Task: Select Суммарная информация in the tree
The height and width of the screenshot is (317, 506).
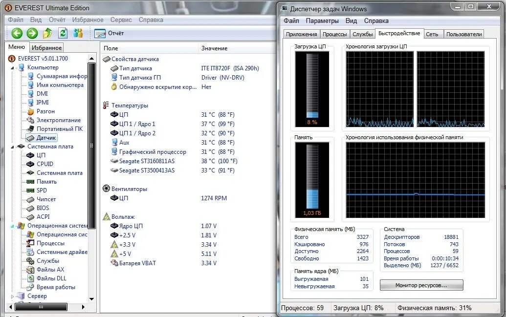Action: pyautogui.click(x=62, y=76)
